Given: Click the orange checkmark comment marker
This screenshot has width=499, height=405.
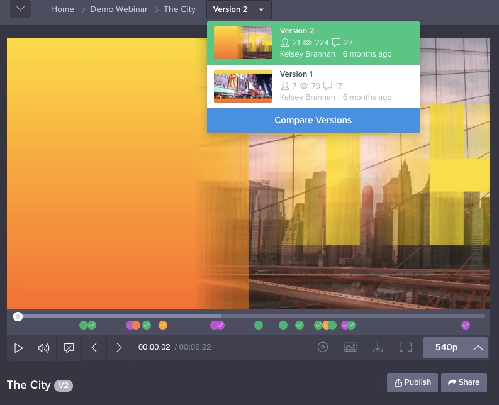Looking at the screenshot, I should click(163, 325).
